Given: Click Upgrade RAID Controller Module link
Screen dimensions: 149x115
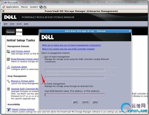Looking at the screenshot, I should (25, 89).
